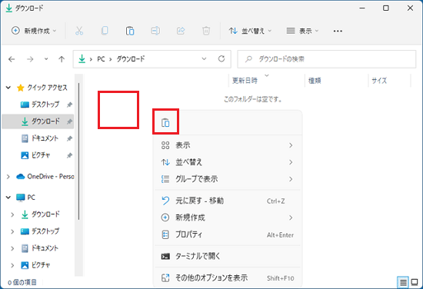Image resolution: width=423 pixels, height=289 pixels.
Task: Select pinned ピクチャ under Quick Access
Action: pyautogui.click(x=41, y=155)
